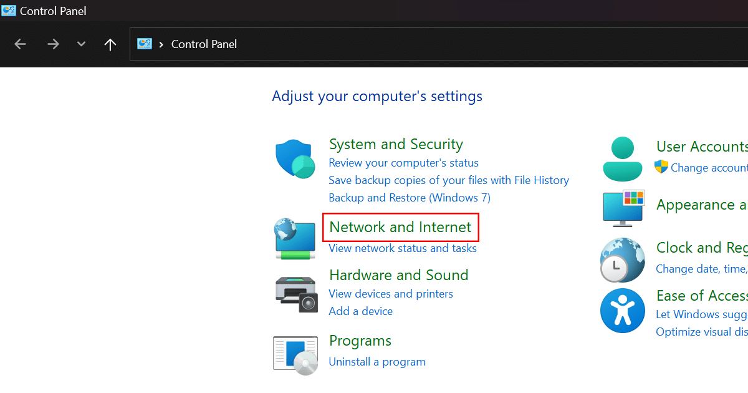The height and width of the screenshot is (393, 748).
Task: Open the Network and Internet category
Action: (400, 227)
